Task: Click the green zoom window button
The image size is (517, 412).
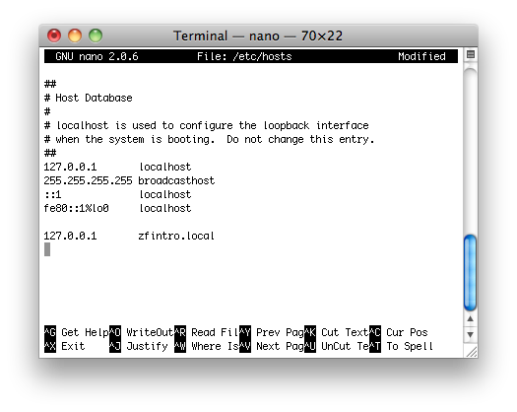Action: [x=96, y=35]
